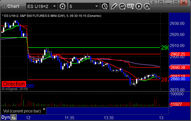Click the 2920.00 price axis label
Viewport: 191px width, 121px height.
click(x=177, y=34)
